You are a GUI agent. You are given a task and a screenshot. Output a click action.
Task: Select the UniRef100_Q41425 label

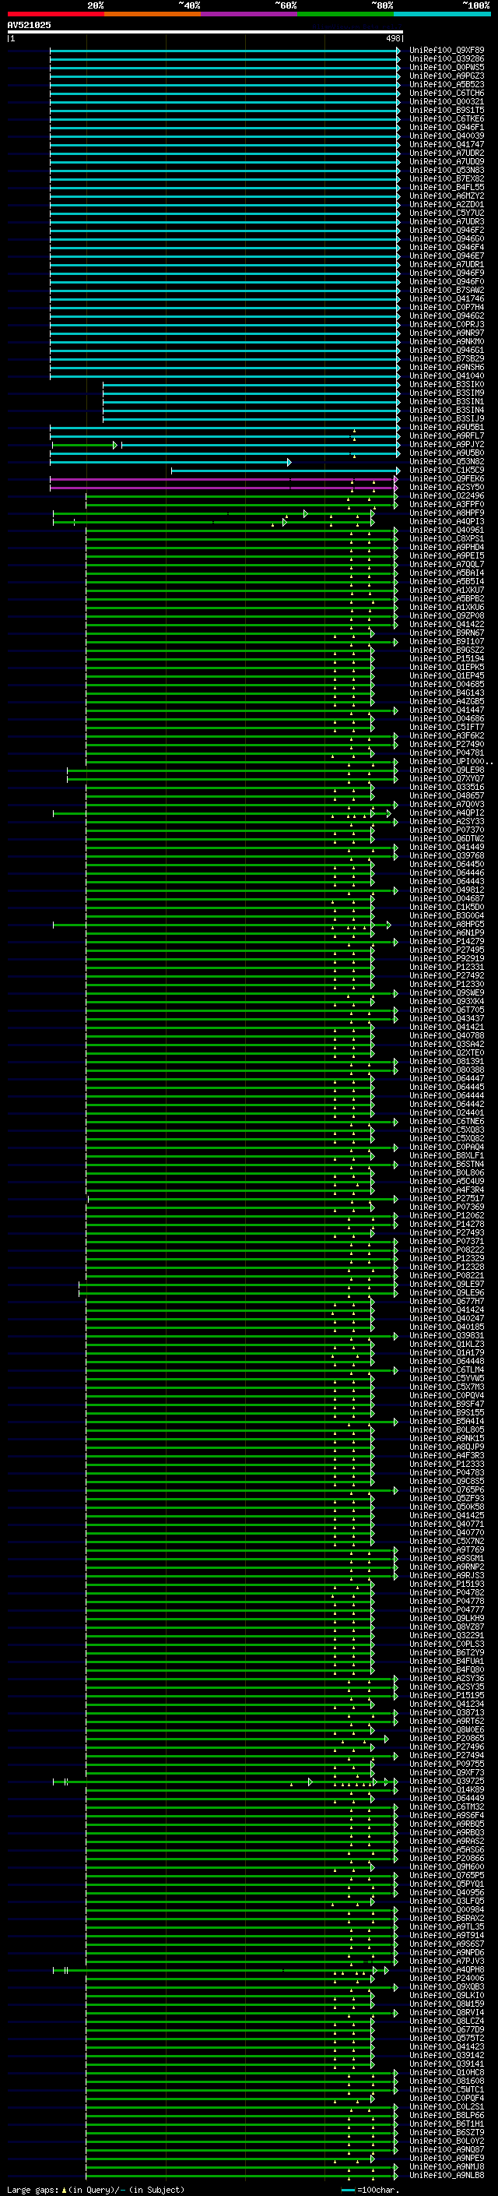(446, 1516)
